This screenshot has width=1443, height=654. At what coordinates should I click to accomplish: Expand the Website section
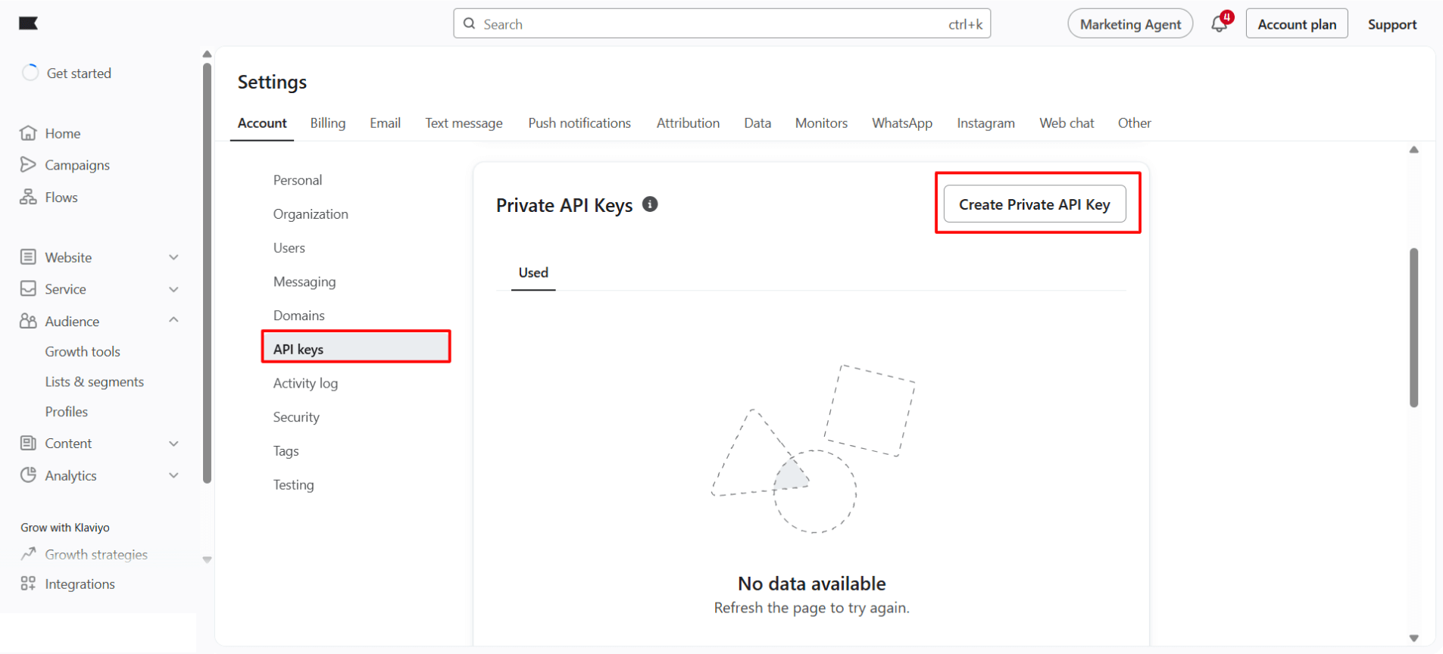[173, 257]
